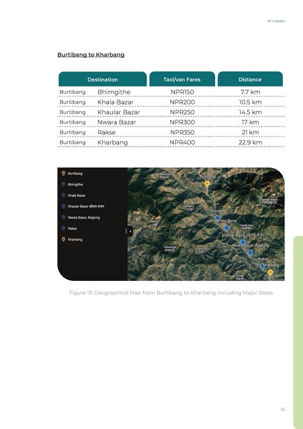
Task: Click the pin icon beside Khaular Bazar in sidebar list
Action: point(64,206)
